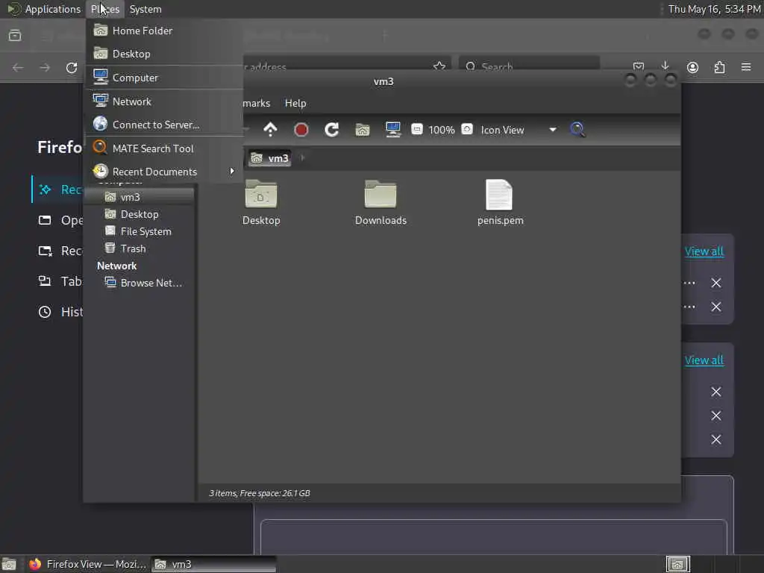Viewport: 764px width, 573px height.
Task: Open Firefox extensions puzzle icon
Action: tap(719, 67)
